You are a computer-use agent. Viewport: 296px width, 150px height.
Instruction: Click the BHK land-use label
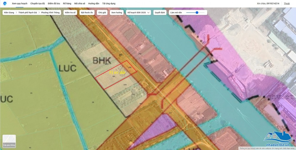pyautogui.click(x=102, y=61)
